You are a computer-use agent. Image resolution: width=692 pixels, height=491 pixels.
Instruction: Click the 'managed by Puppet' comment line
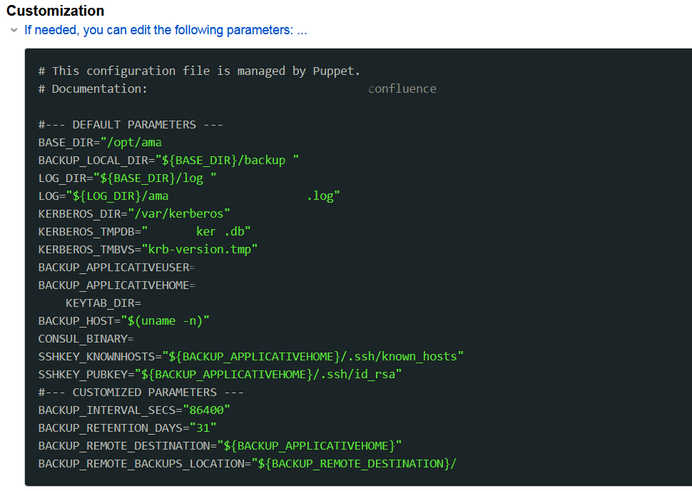[x=199, y=71]
